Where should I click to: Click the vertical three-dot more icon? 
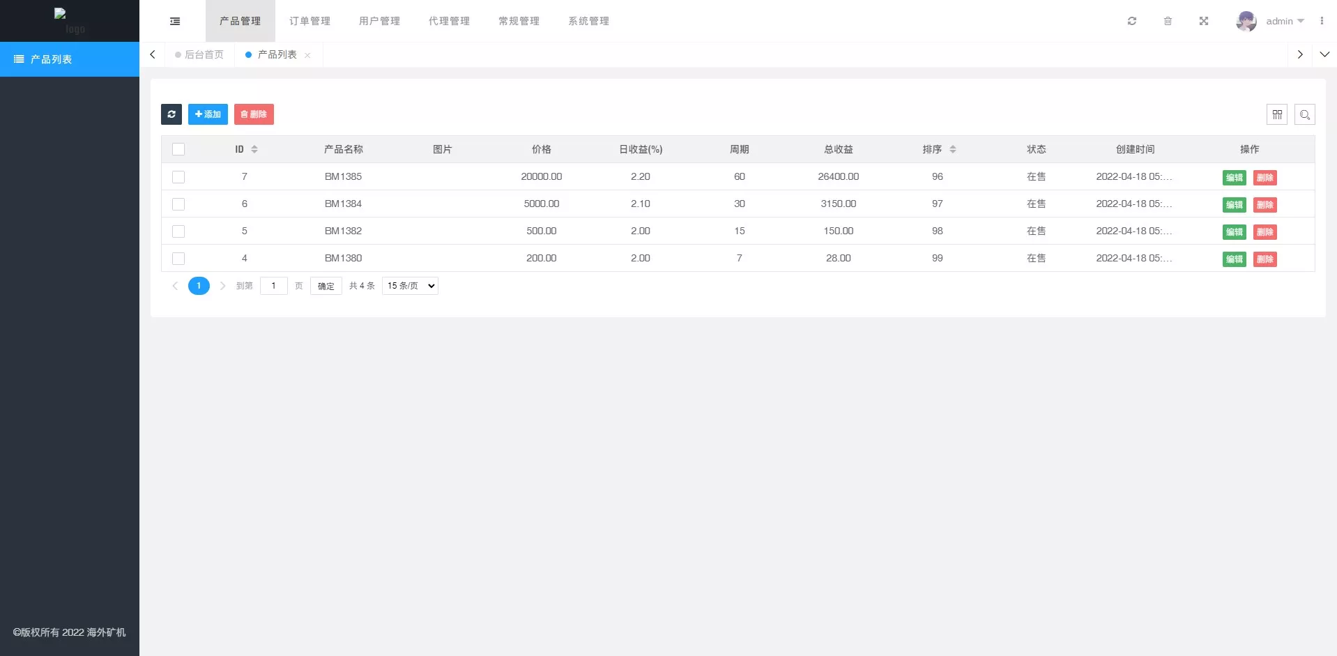click(1322, 22)
